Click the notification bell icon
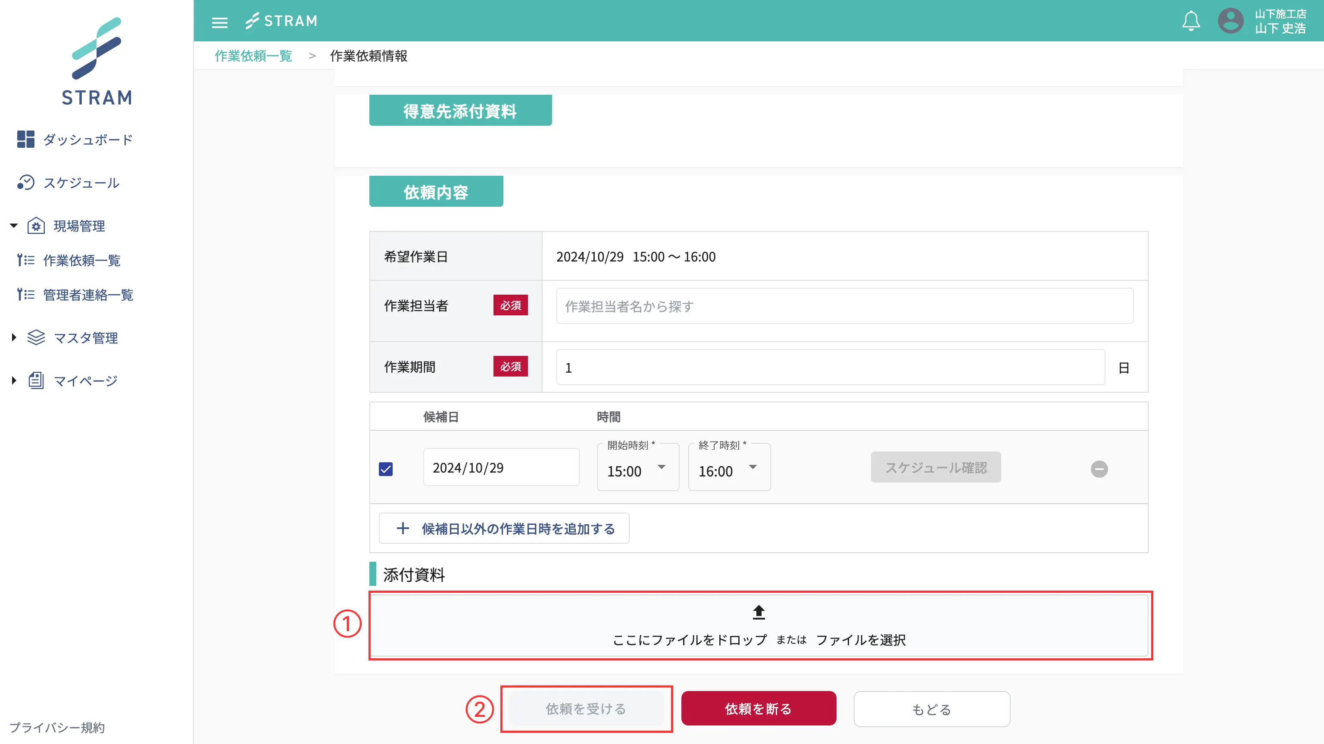The image size is (1324, 744). 1190,21
